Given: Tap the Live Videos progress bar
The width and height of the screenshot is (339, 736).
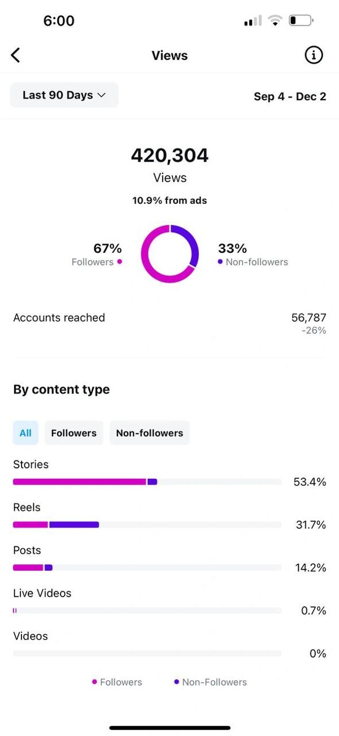Looking at the screenshot, I should coord(147,610).
